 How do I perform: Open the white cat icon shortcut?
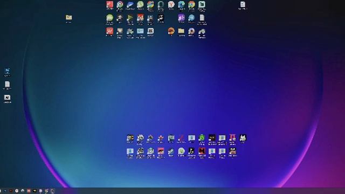click(243, 138)
